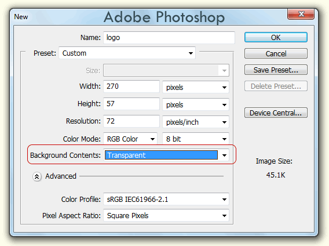Open the pixels/inch resolution units dropdown

point(196,122)
